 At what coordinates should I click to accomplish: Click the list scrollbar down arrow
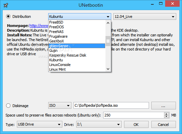coord(108,69)
